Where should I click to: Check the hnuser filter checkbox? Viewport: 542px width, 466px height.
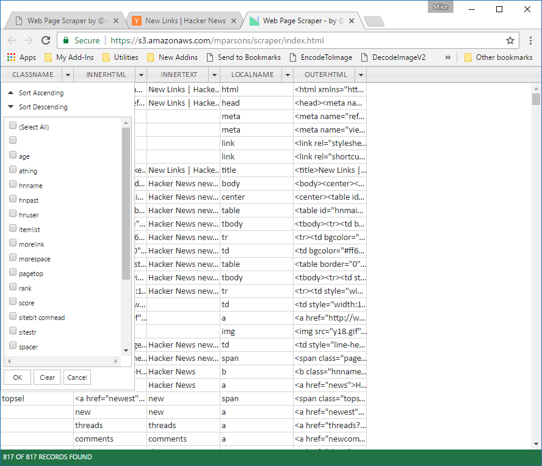click(13, 213)
